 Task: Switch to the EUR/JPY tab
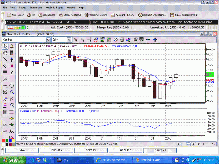[x=56, y=150]
